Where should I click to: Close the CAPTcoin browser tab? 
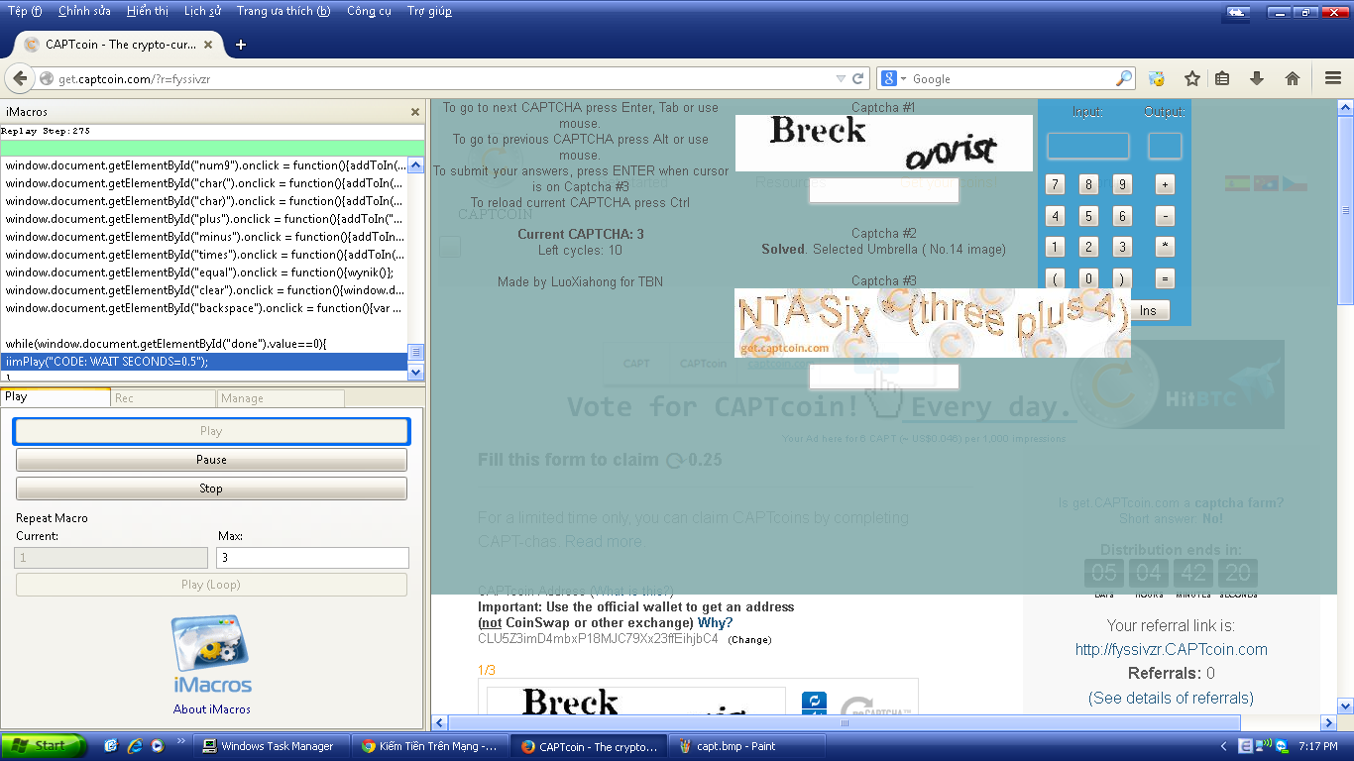point(208,45)
